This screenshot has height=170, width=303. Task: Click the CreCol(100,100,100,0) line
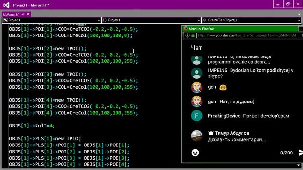(x=71, y=36)
